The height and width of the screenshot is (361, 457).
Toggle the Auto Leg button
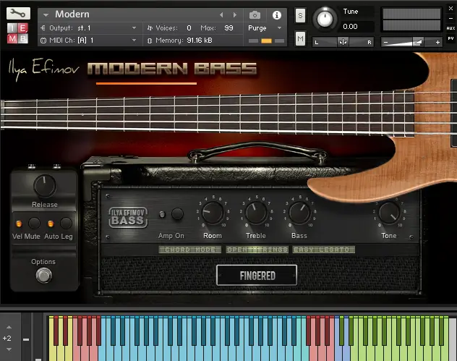tap(66, 224)
